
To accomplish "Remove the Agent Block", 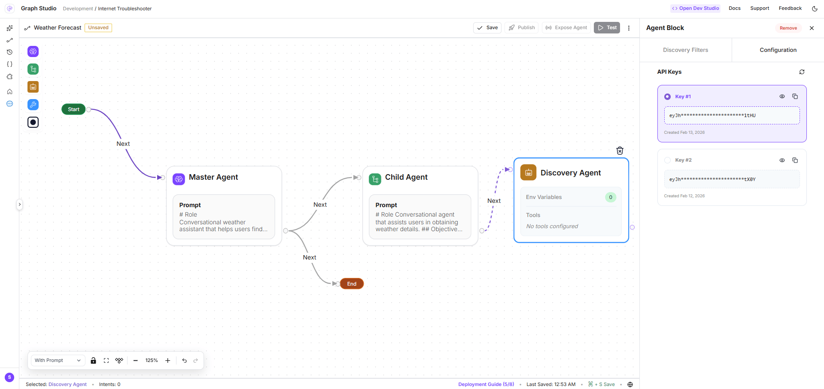I will (788, 28).
